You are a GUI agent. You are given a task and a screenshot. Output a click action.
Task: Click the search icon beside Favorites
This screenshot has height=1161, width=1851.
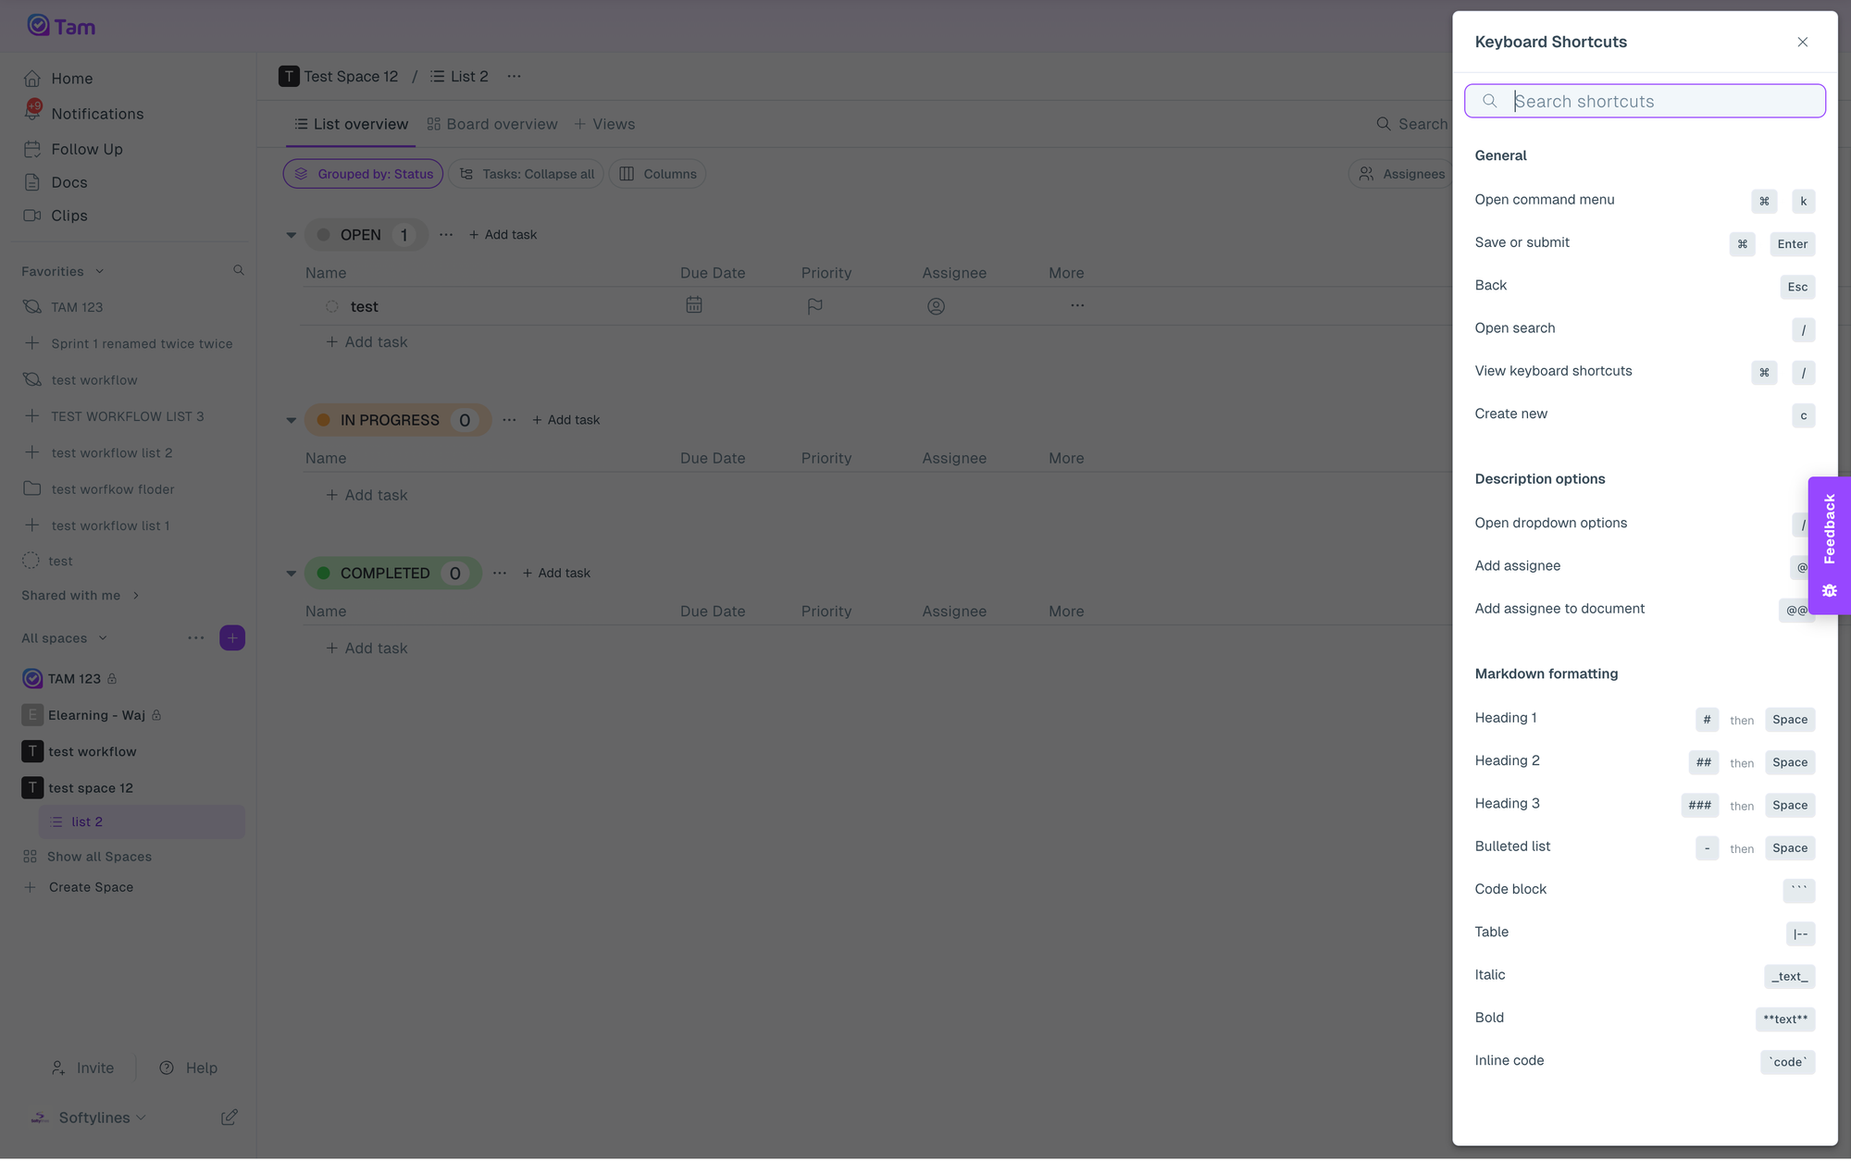pyautogui.click(x=239, y=271)
